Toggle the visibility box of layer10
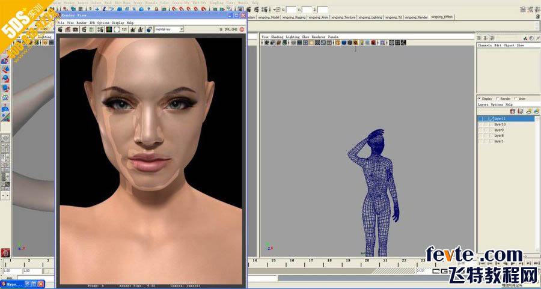 (481, 124)
